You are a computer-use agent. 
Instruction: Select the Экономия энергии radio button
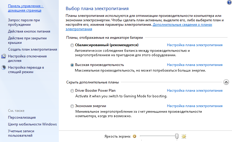(72, 106)
